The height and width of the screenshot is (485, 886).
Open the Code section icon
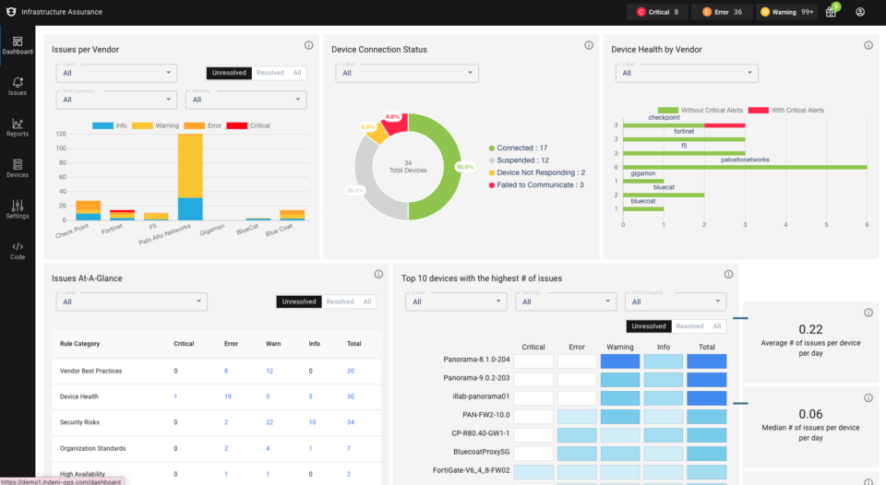point(18,250)
